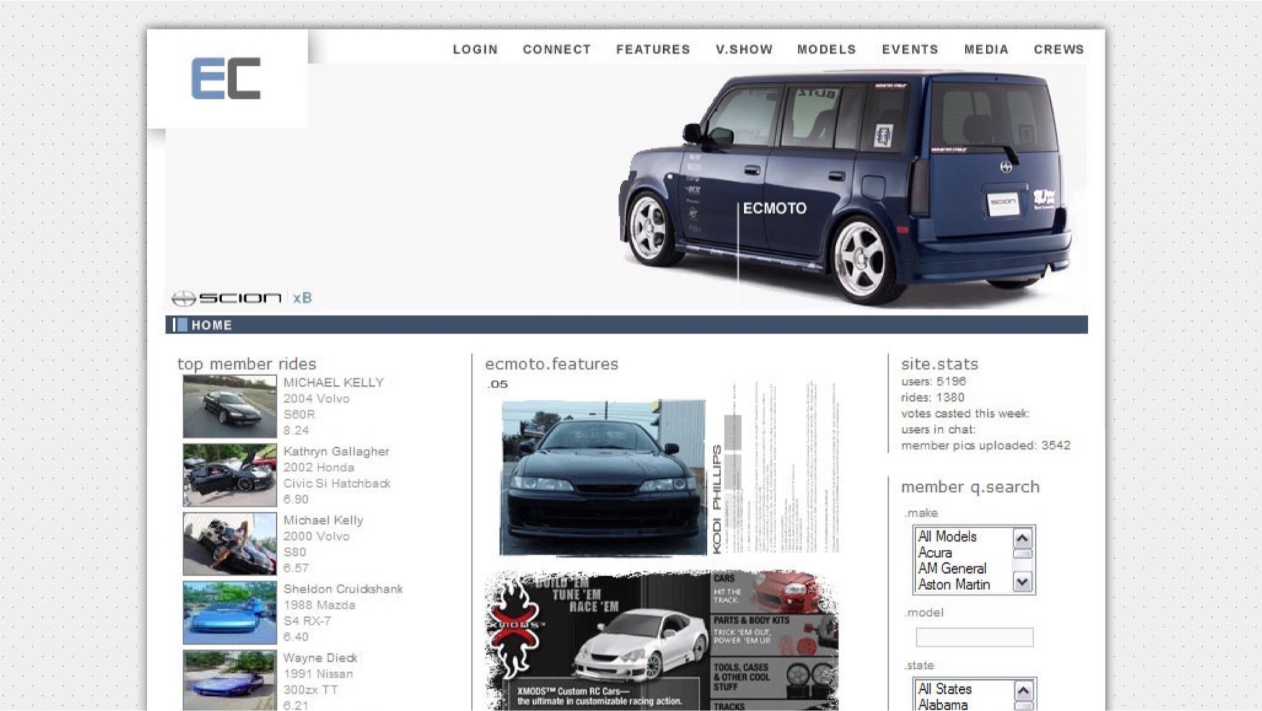
Task: Select AM General in the make list
Action: click(x=952, y=568)
